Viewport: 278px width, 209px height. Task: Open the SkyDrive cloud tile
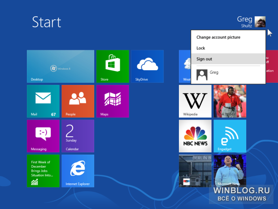pos(148,66)
